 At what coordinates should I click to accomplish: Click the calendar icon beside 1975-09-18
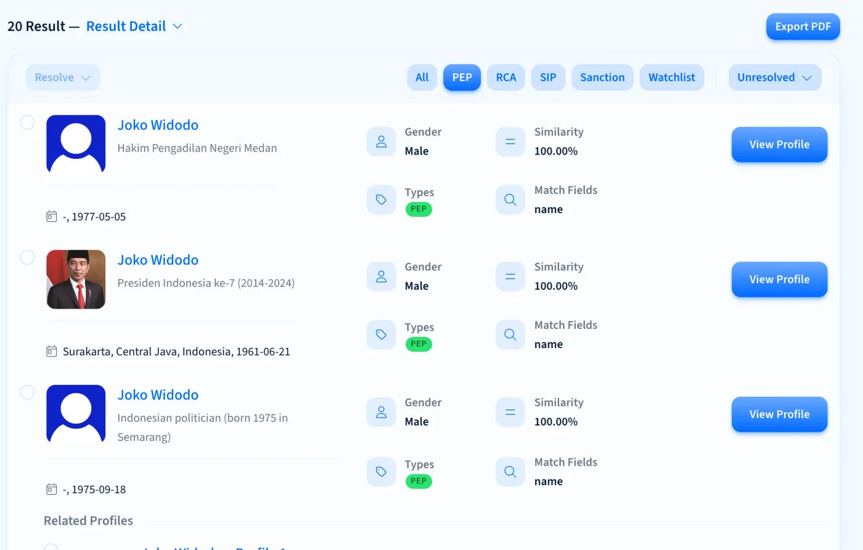[x=52, y=489]
